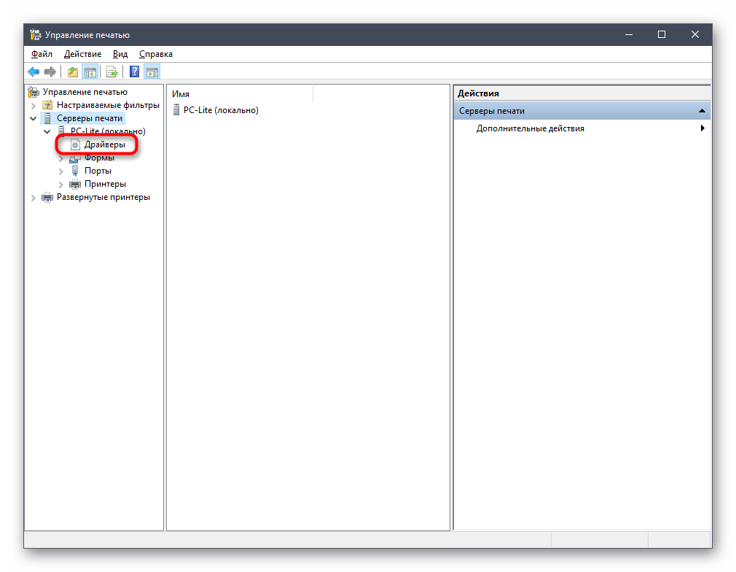Expand the Развернутые принтеры node
The width and height of the screenshot is (736, 572).
(33, 197)
